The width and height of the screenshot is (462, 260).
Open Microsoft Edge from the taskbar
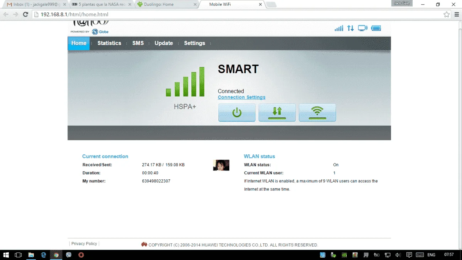(x=44, y=255)
